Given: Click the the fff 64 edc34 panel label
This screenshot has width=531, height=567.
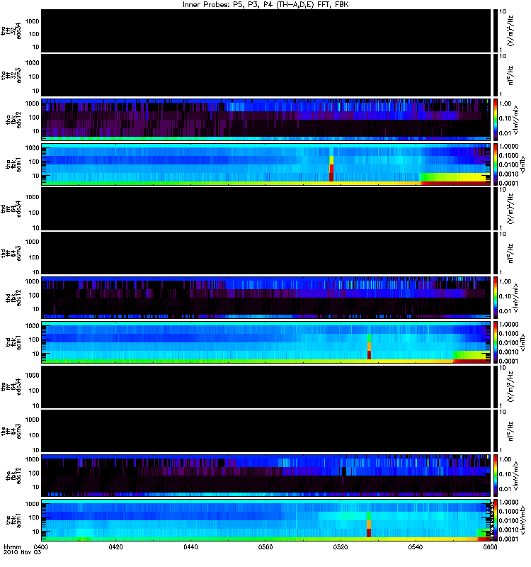Looking at the screenshot, I should click(x=11, y=387).
